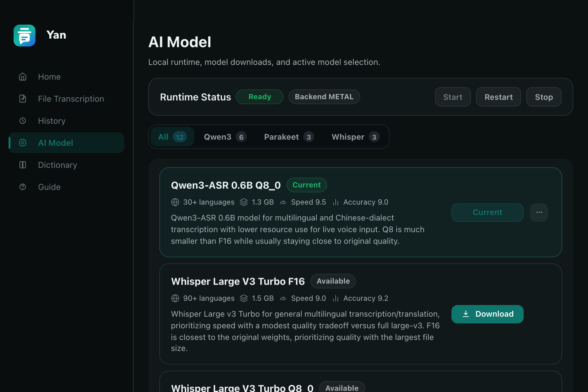Image resolution: width=588 pixels, height=392 pixels.
Task: Click the Available badge on Whisper F16
Action: coord(333,281)
